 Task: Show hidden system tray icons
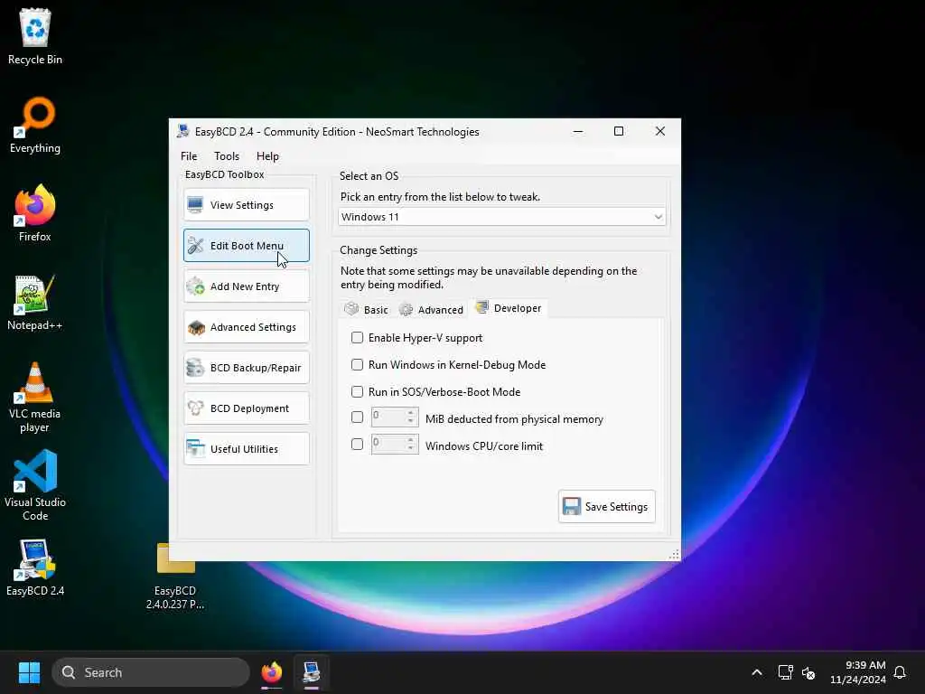(x=757, y=672)
